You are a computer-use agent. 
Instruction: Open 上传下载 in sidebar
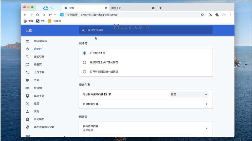tap(39, 72)
